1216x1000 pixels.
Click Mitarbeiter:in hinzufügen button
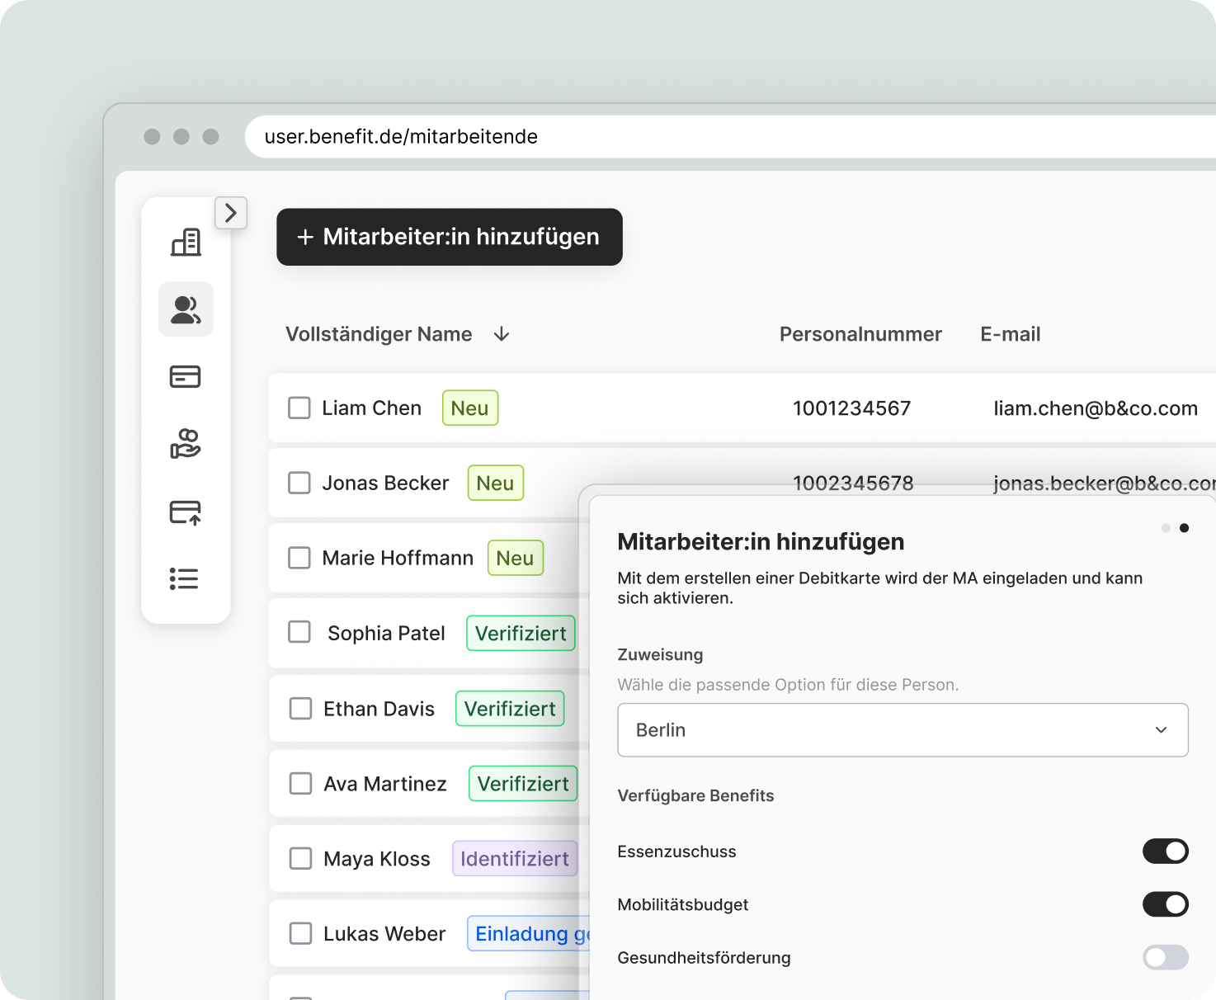click(x=450, y=237)
